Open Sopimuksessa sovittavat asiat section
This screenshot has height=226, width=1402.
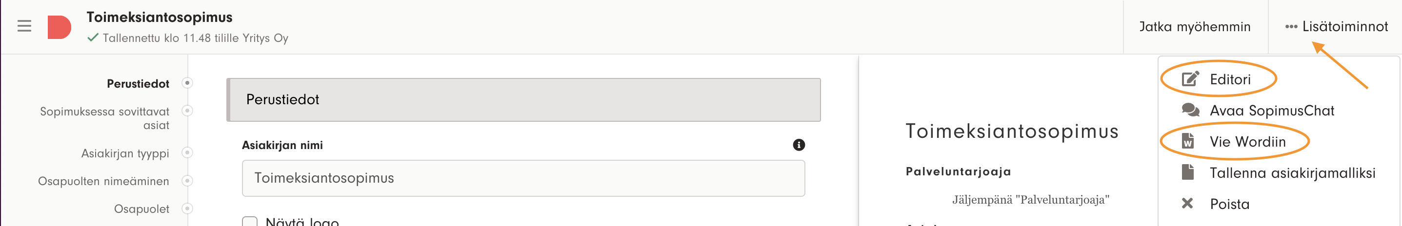[x=104, y=118]
